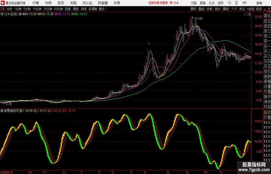Select the 周线 period tab
The width and height of the screenshot is (271, 174).
point(76,9)
